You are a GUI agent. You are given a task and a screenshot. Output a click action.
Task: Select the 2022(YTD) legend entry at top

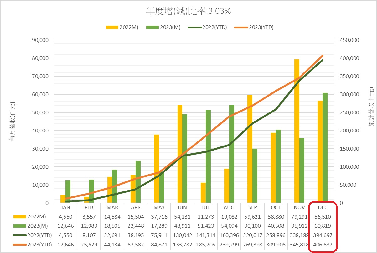point(208,27)
